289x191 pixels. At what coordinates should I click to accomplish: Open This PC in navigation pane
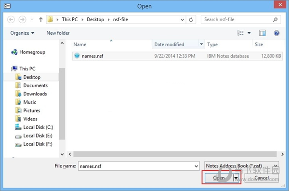pos(27,68)
